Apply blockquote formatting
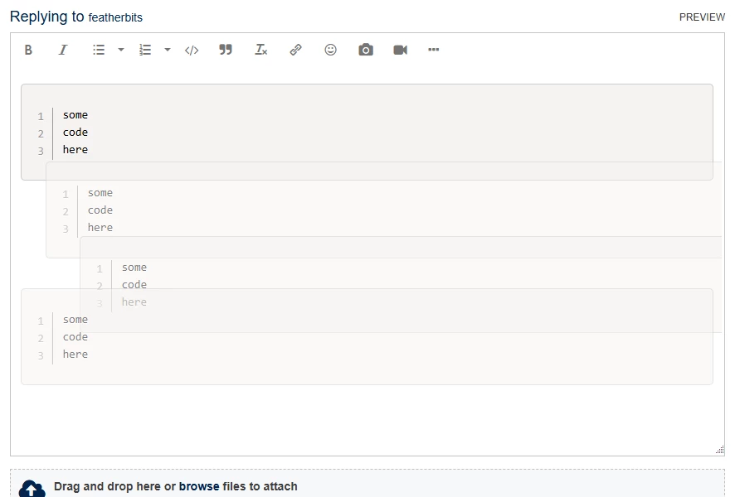 (226, 50)
